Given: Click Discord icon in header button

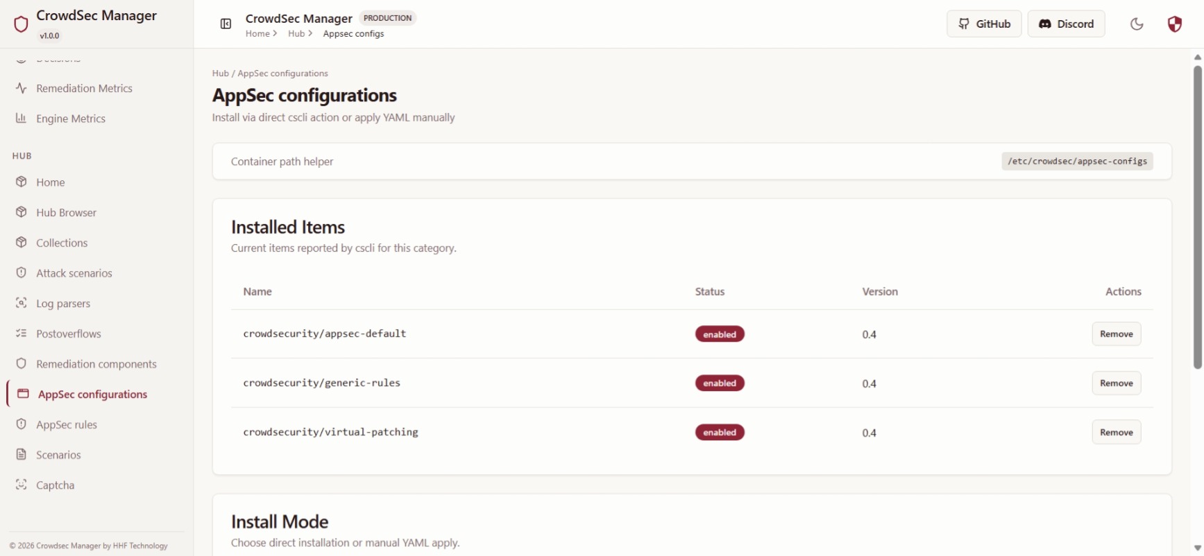Looking at the screenshot, I should pyautogui.click(x=1044, y=24).
